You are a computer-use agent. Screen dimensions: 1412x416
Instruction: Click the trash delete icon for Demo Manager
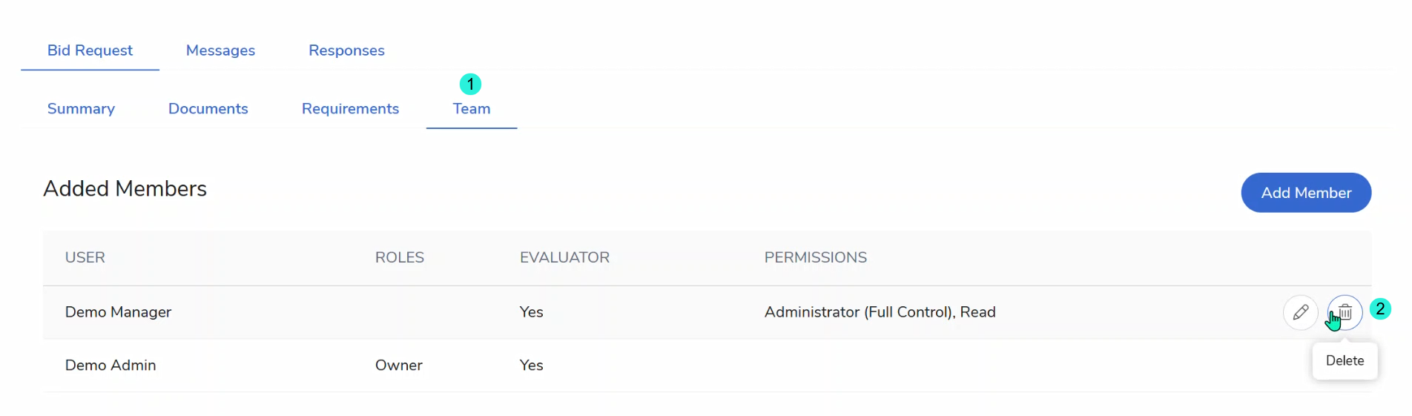[1345, 312]
